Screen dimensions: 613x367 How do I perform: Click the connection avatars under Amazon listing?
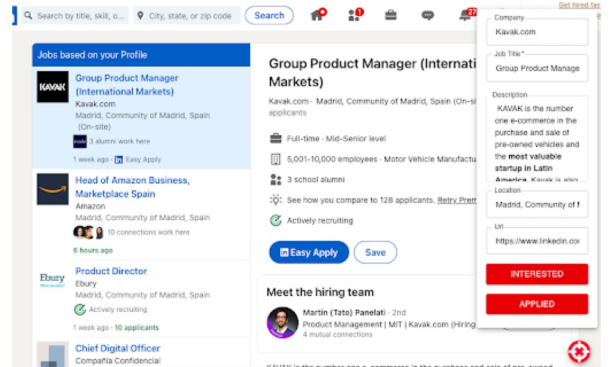[88, 232]
